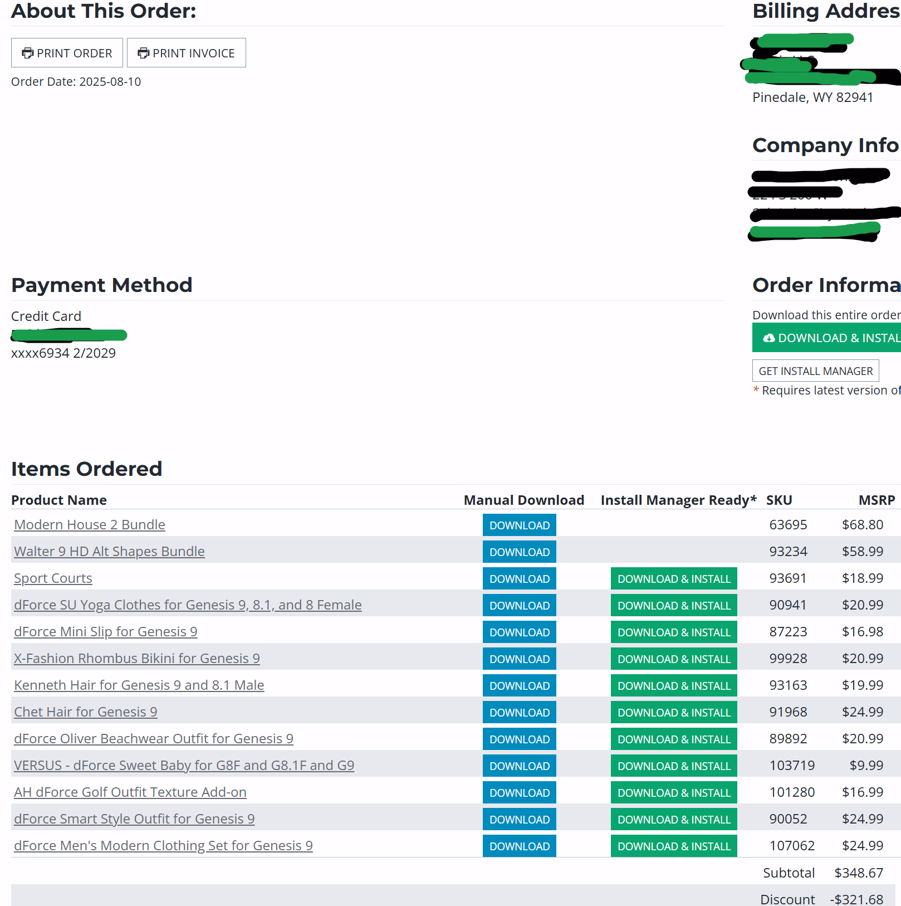This screenshot has width=901, height=906.
Task: Manually download dForce Men's Modern Clothing Set
Action: [520, 846]
